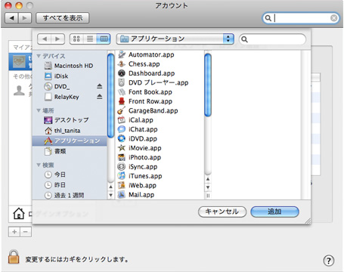Click the lock icon to make changes
The height and width of the screenshot is (272, 344).
coord(14,257)
